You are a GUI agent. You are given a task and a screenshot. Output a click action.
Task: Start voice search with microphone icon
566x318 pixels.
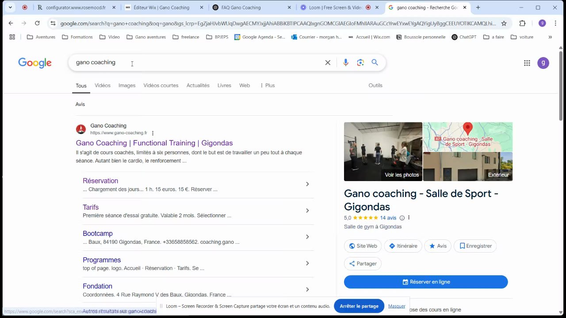(x=346, y=63)
